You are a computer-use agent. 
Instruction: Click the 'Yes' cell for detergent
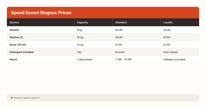tap(79, 52)
